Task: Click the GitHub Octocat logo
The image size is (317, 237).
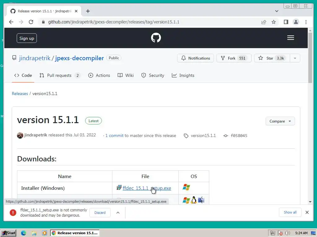Action: (156, 38)
